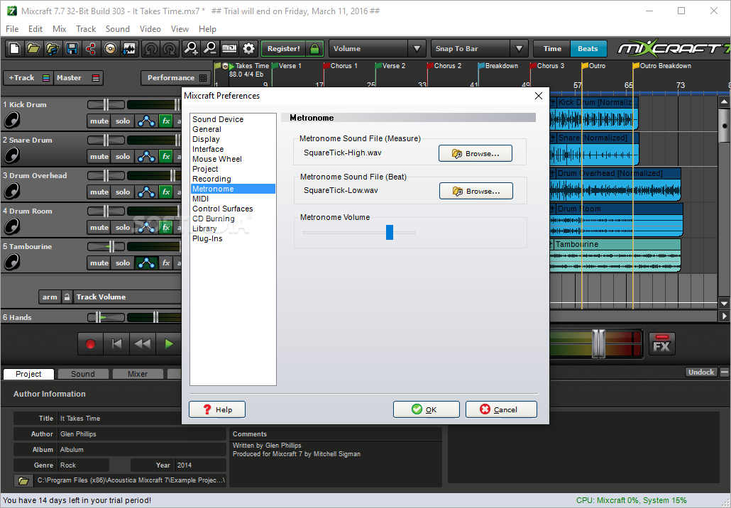The image size is (731, 508).
Task: Arm the track with the arm button
Action: 50,297
